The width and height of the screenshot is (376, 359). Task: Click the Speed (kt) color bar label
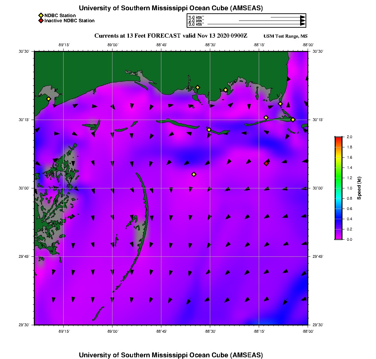tap(360, 188)
